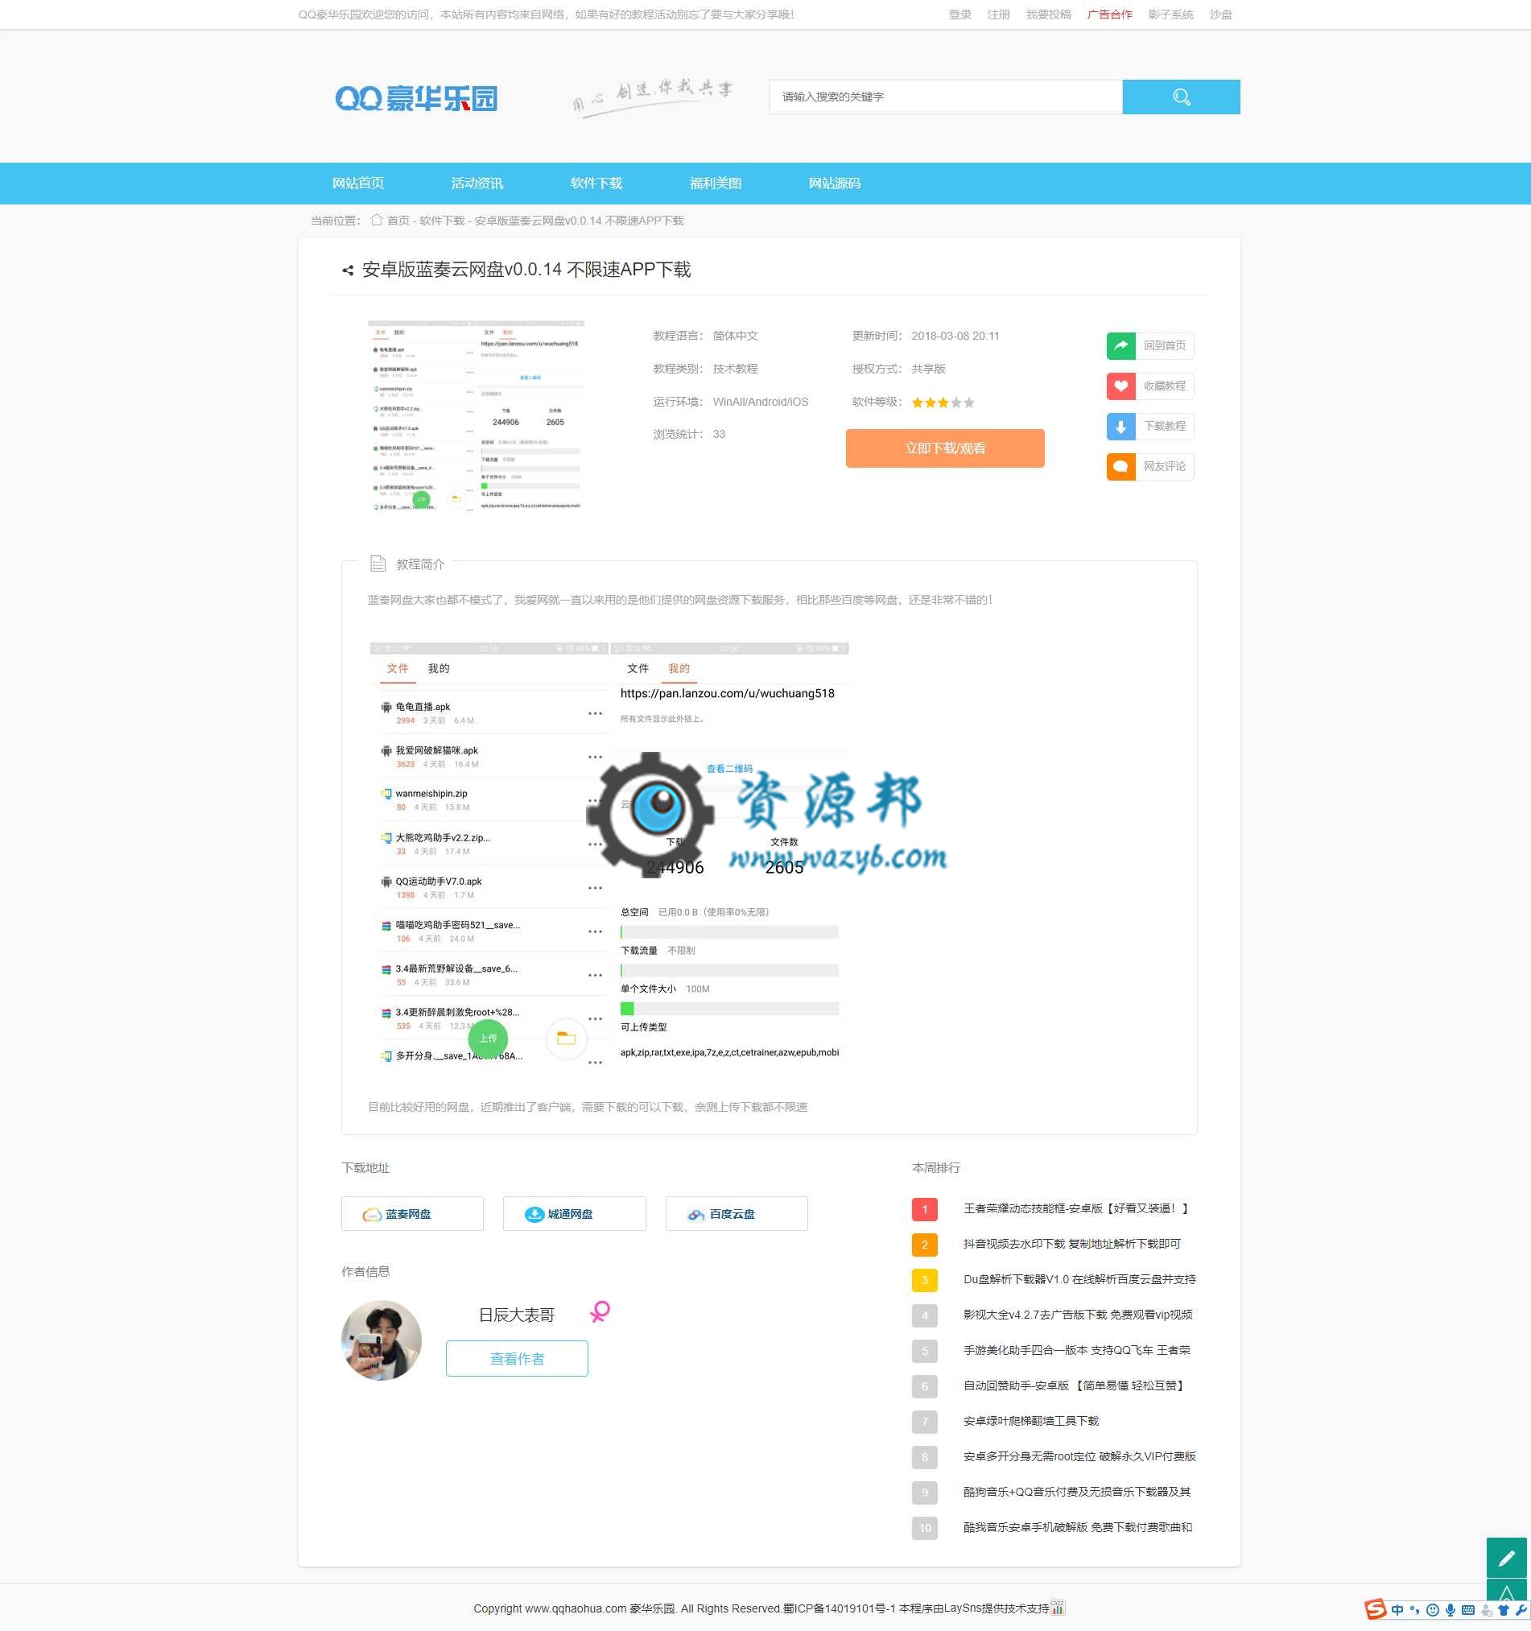This screenshot has width=1531, height=1631.
Task: Open ranked item 8 安卓多开分身无需root定位
Action: click(x=1079, y=1456)
